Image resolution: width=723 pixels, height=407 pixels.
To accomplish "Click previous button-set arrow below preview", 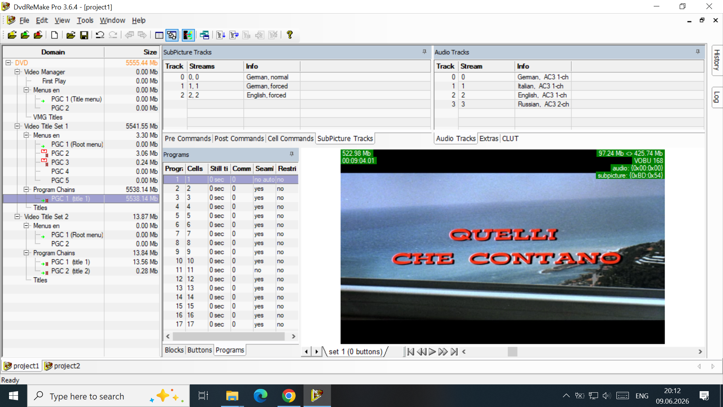I will pos(306,352).
